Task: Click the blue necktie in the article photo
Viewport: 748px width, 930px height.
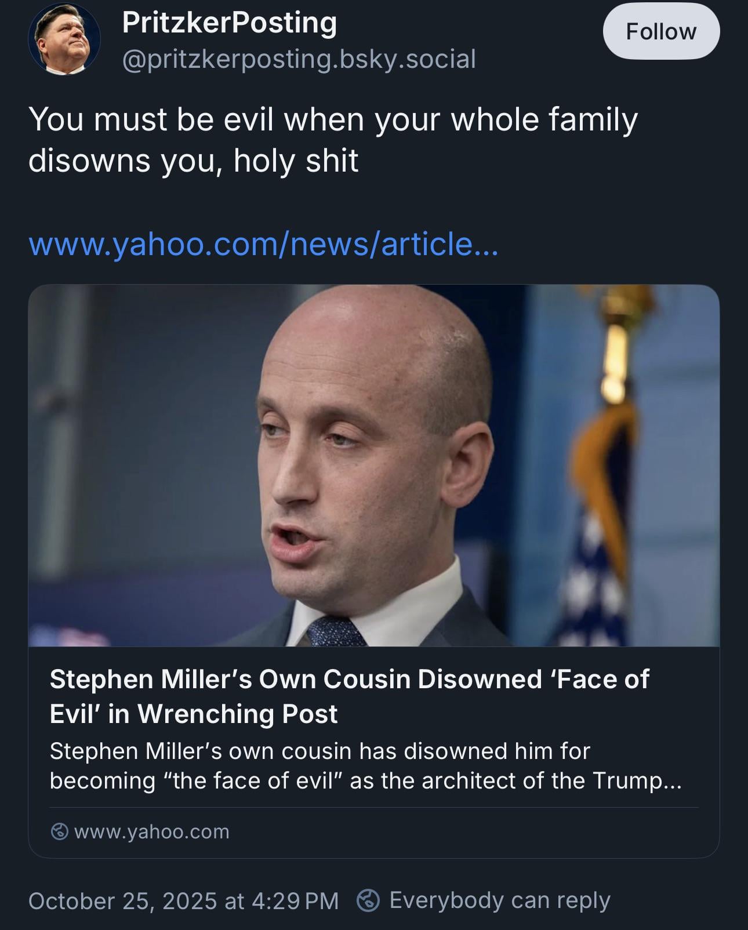Action: (x=335, y=632)
